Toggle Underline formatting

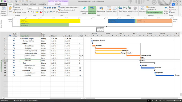pyautogui.click(x=33, y=12)
